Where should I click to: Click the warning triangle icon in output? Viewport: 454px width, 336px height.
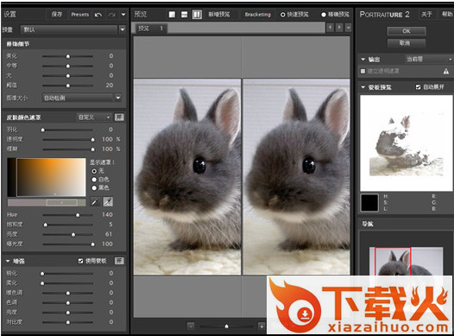pyautogui.click(x=446, y=71)
